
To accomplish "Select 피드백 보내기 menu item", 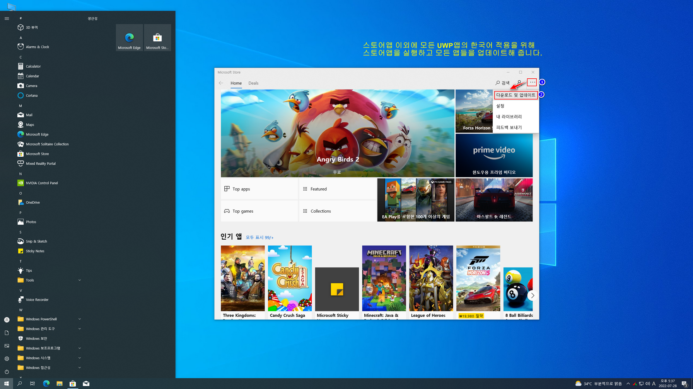I will tap(516, 127).
